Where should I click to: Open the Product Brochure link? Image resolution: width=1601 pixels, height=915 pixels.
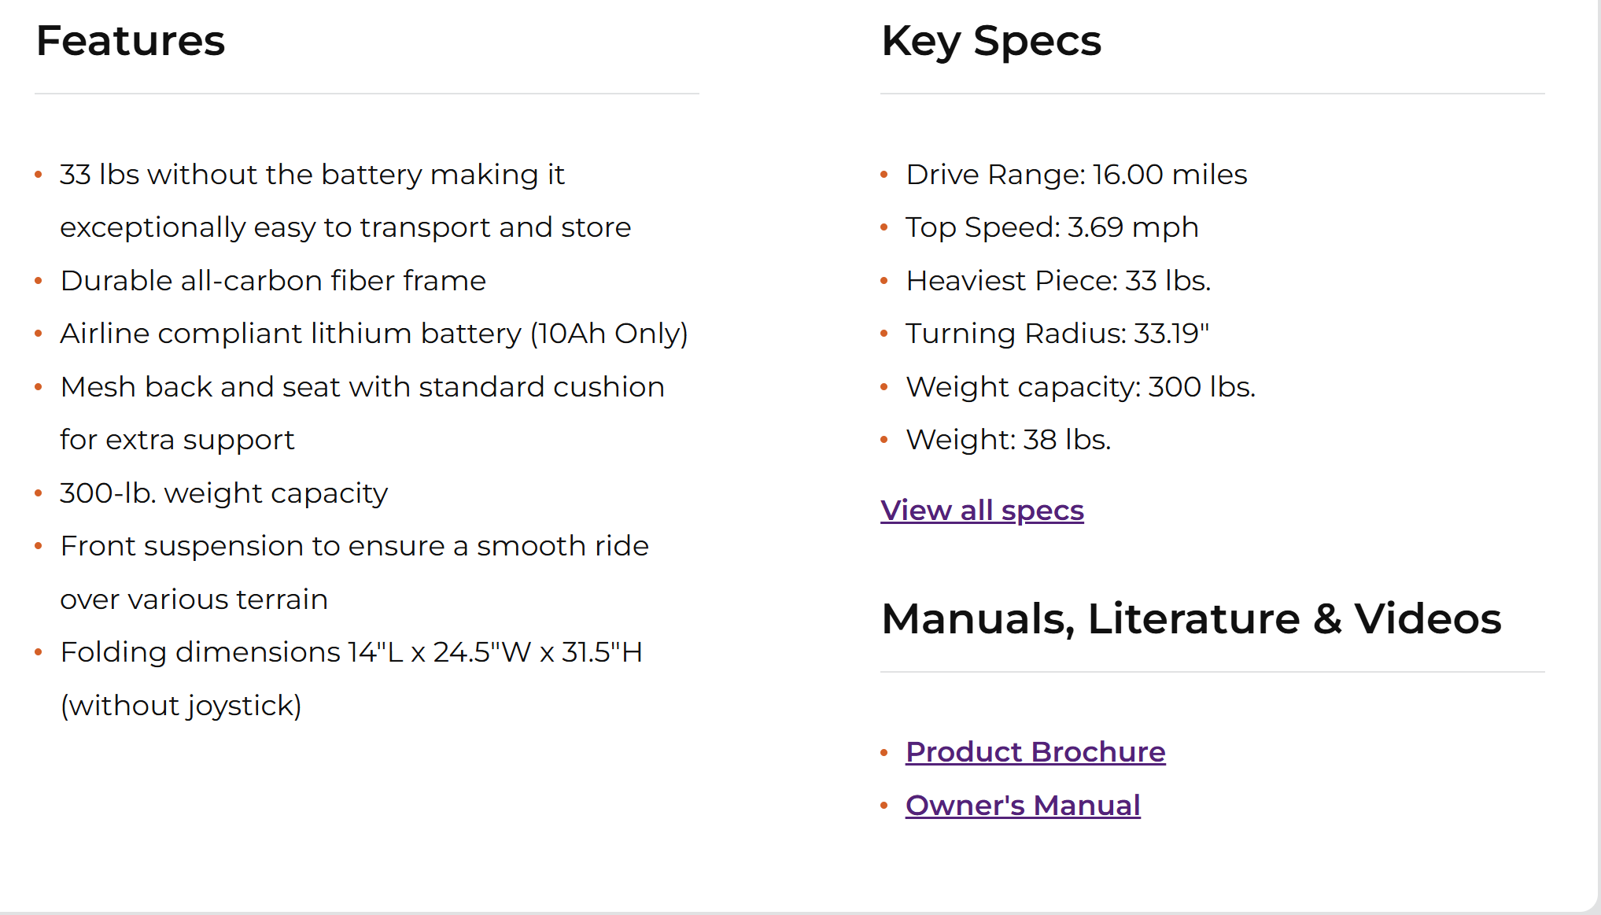tap(1035, 752)
